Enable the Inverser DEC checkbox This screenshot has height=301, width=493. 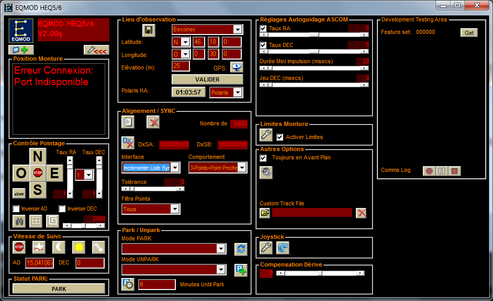[62, 209]
